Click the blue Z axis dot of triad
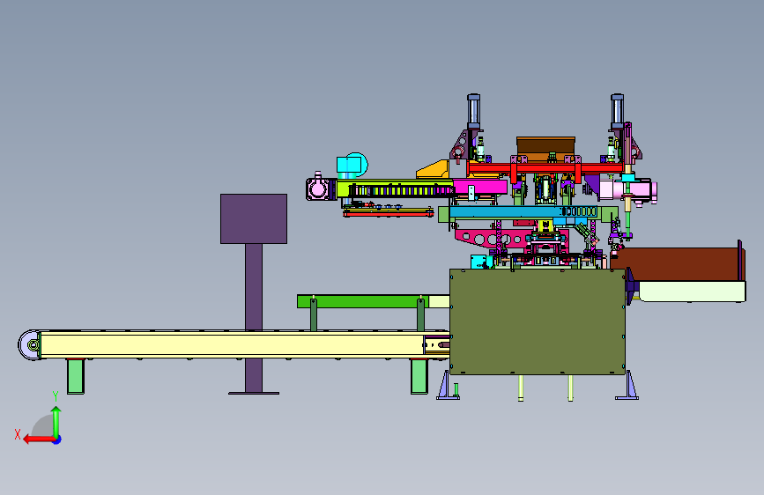764x495 pixels. (x=57, y=440)
